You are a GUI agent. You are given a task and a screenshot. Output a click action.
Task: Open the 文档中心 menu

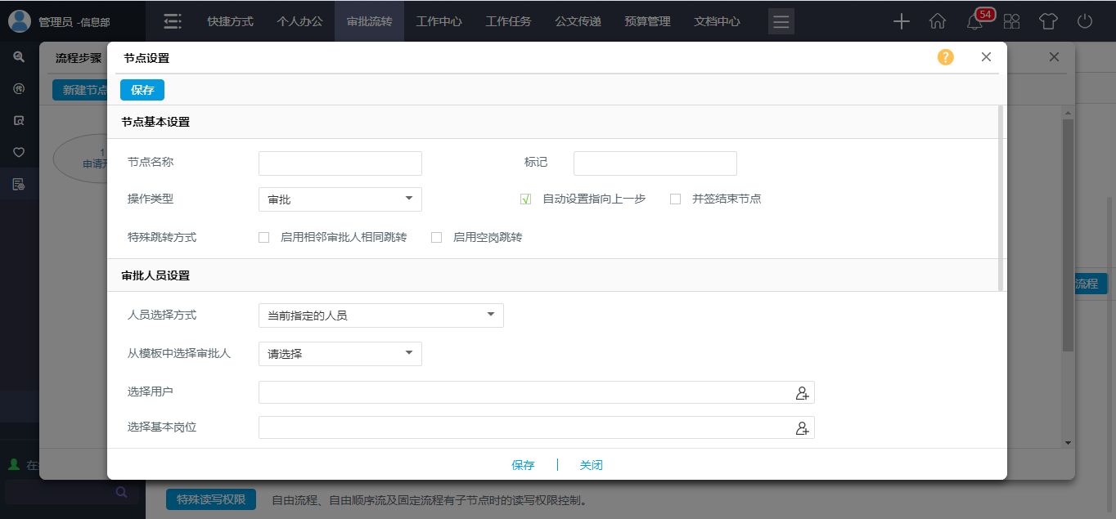pyautogui.click(x=717, y=22)
